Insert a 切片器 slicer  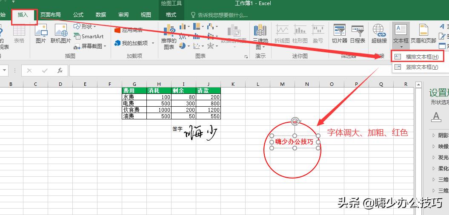(339, 34)
